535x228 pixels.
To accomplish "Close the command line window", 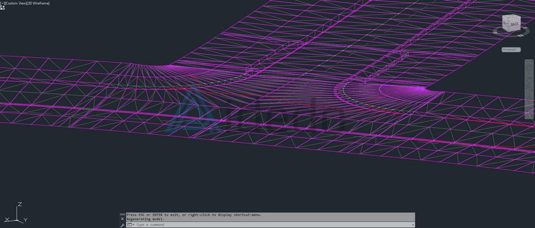I will tap(123, 219).
